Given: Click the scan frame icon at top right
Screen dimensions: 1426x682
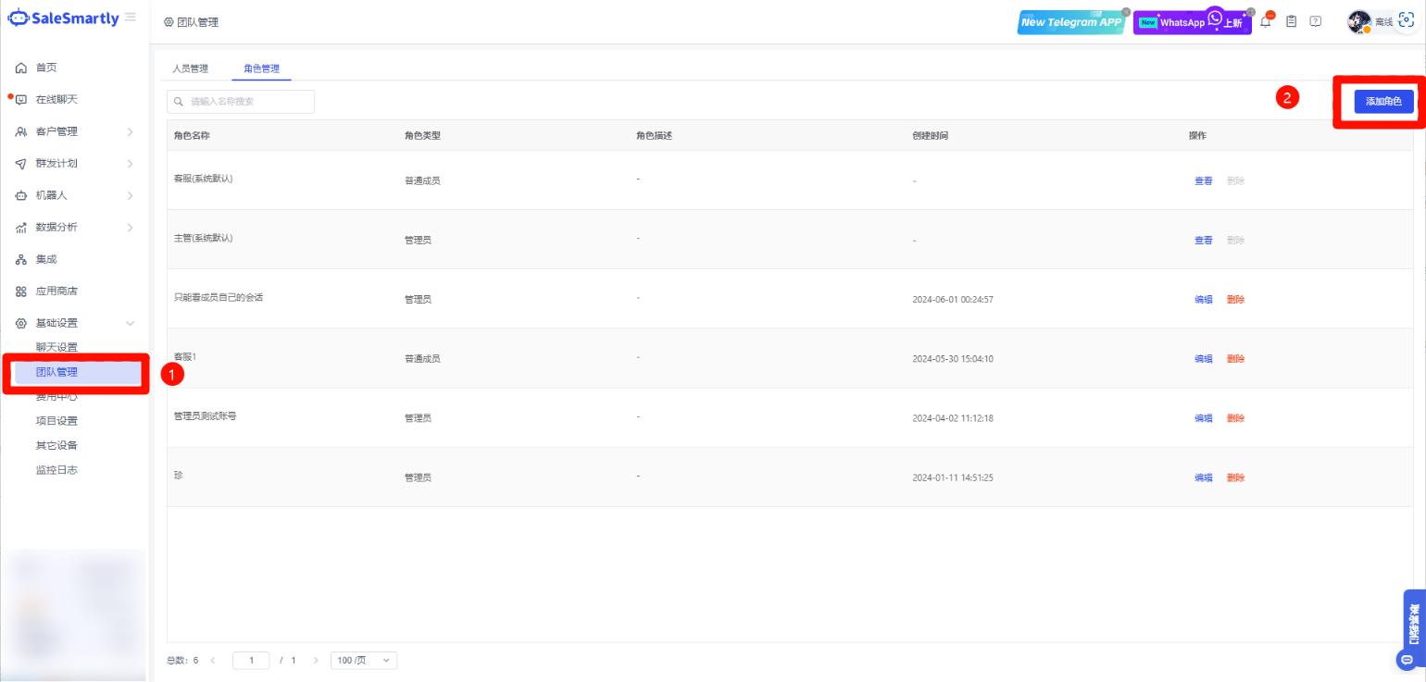Looking at the screenshot, I should coord(1406,21).
